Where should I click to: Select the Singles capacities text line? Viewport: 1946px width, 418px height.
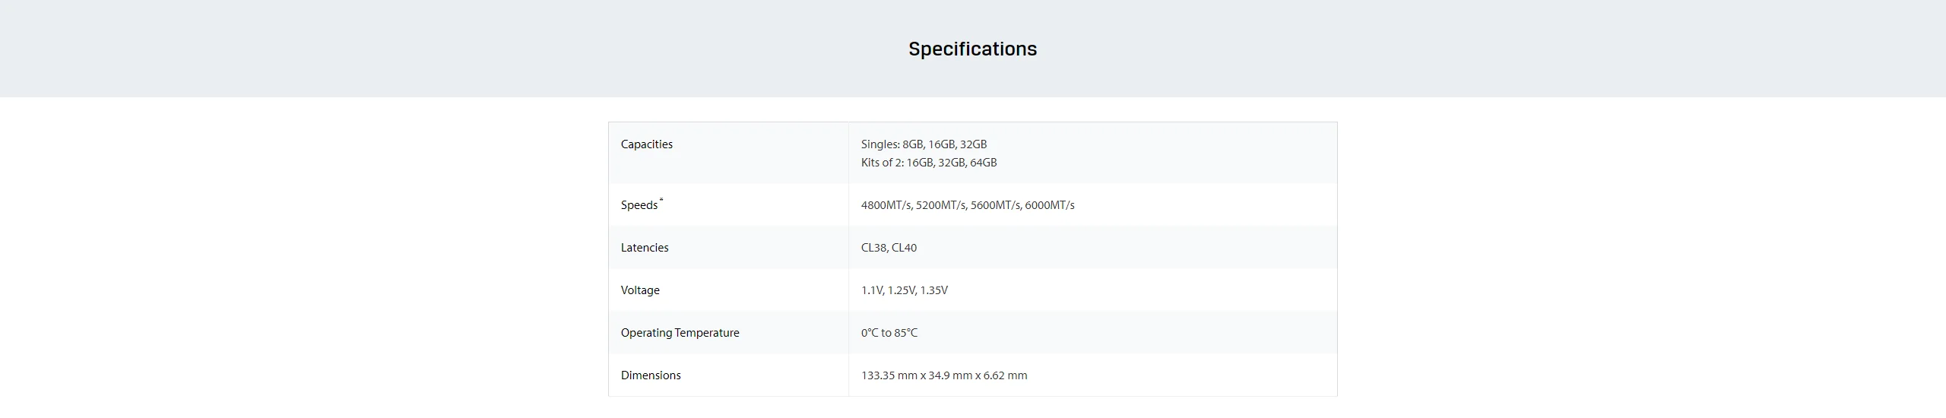[924, 144]
